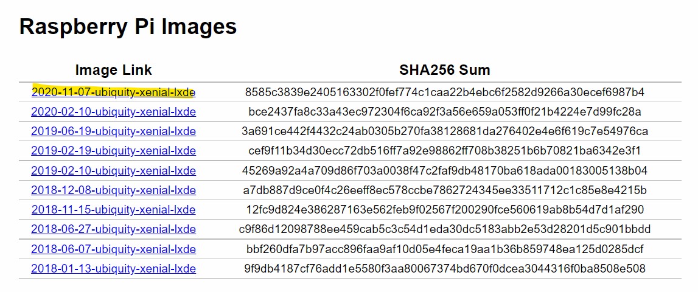Click the SHA256 sum starting with 3a691ce442

(x=445, y=131)
